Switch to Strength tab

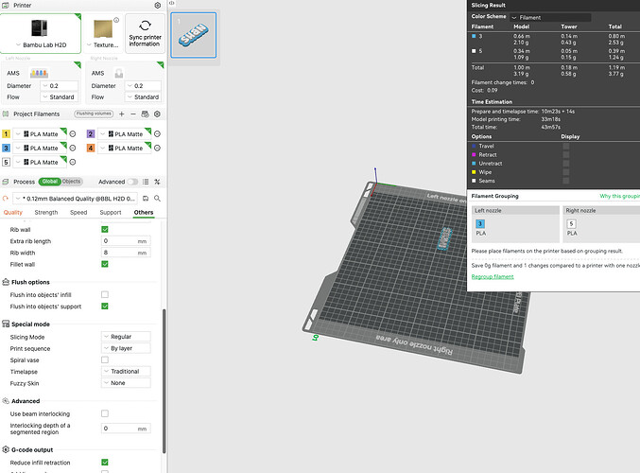pyautogui.click(x=46, y=213)
